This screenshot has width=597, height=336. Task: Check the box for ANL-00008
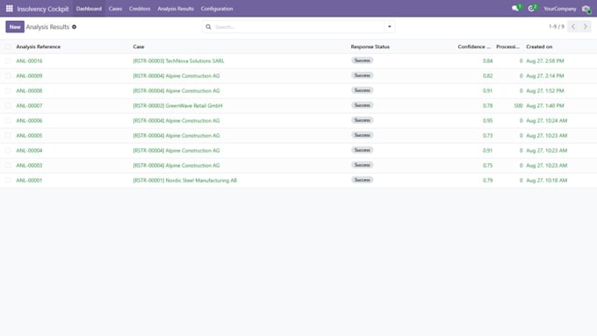coord(8,90)
